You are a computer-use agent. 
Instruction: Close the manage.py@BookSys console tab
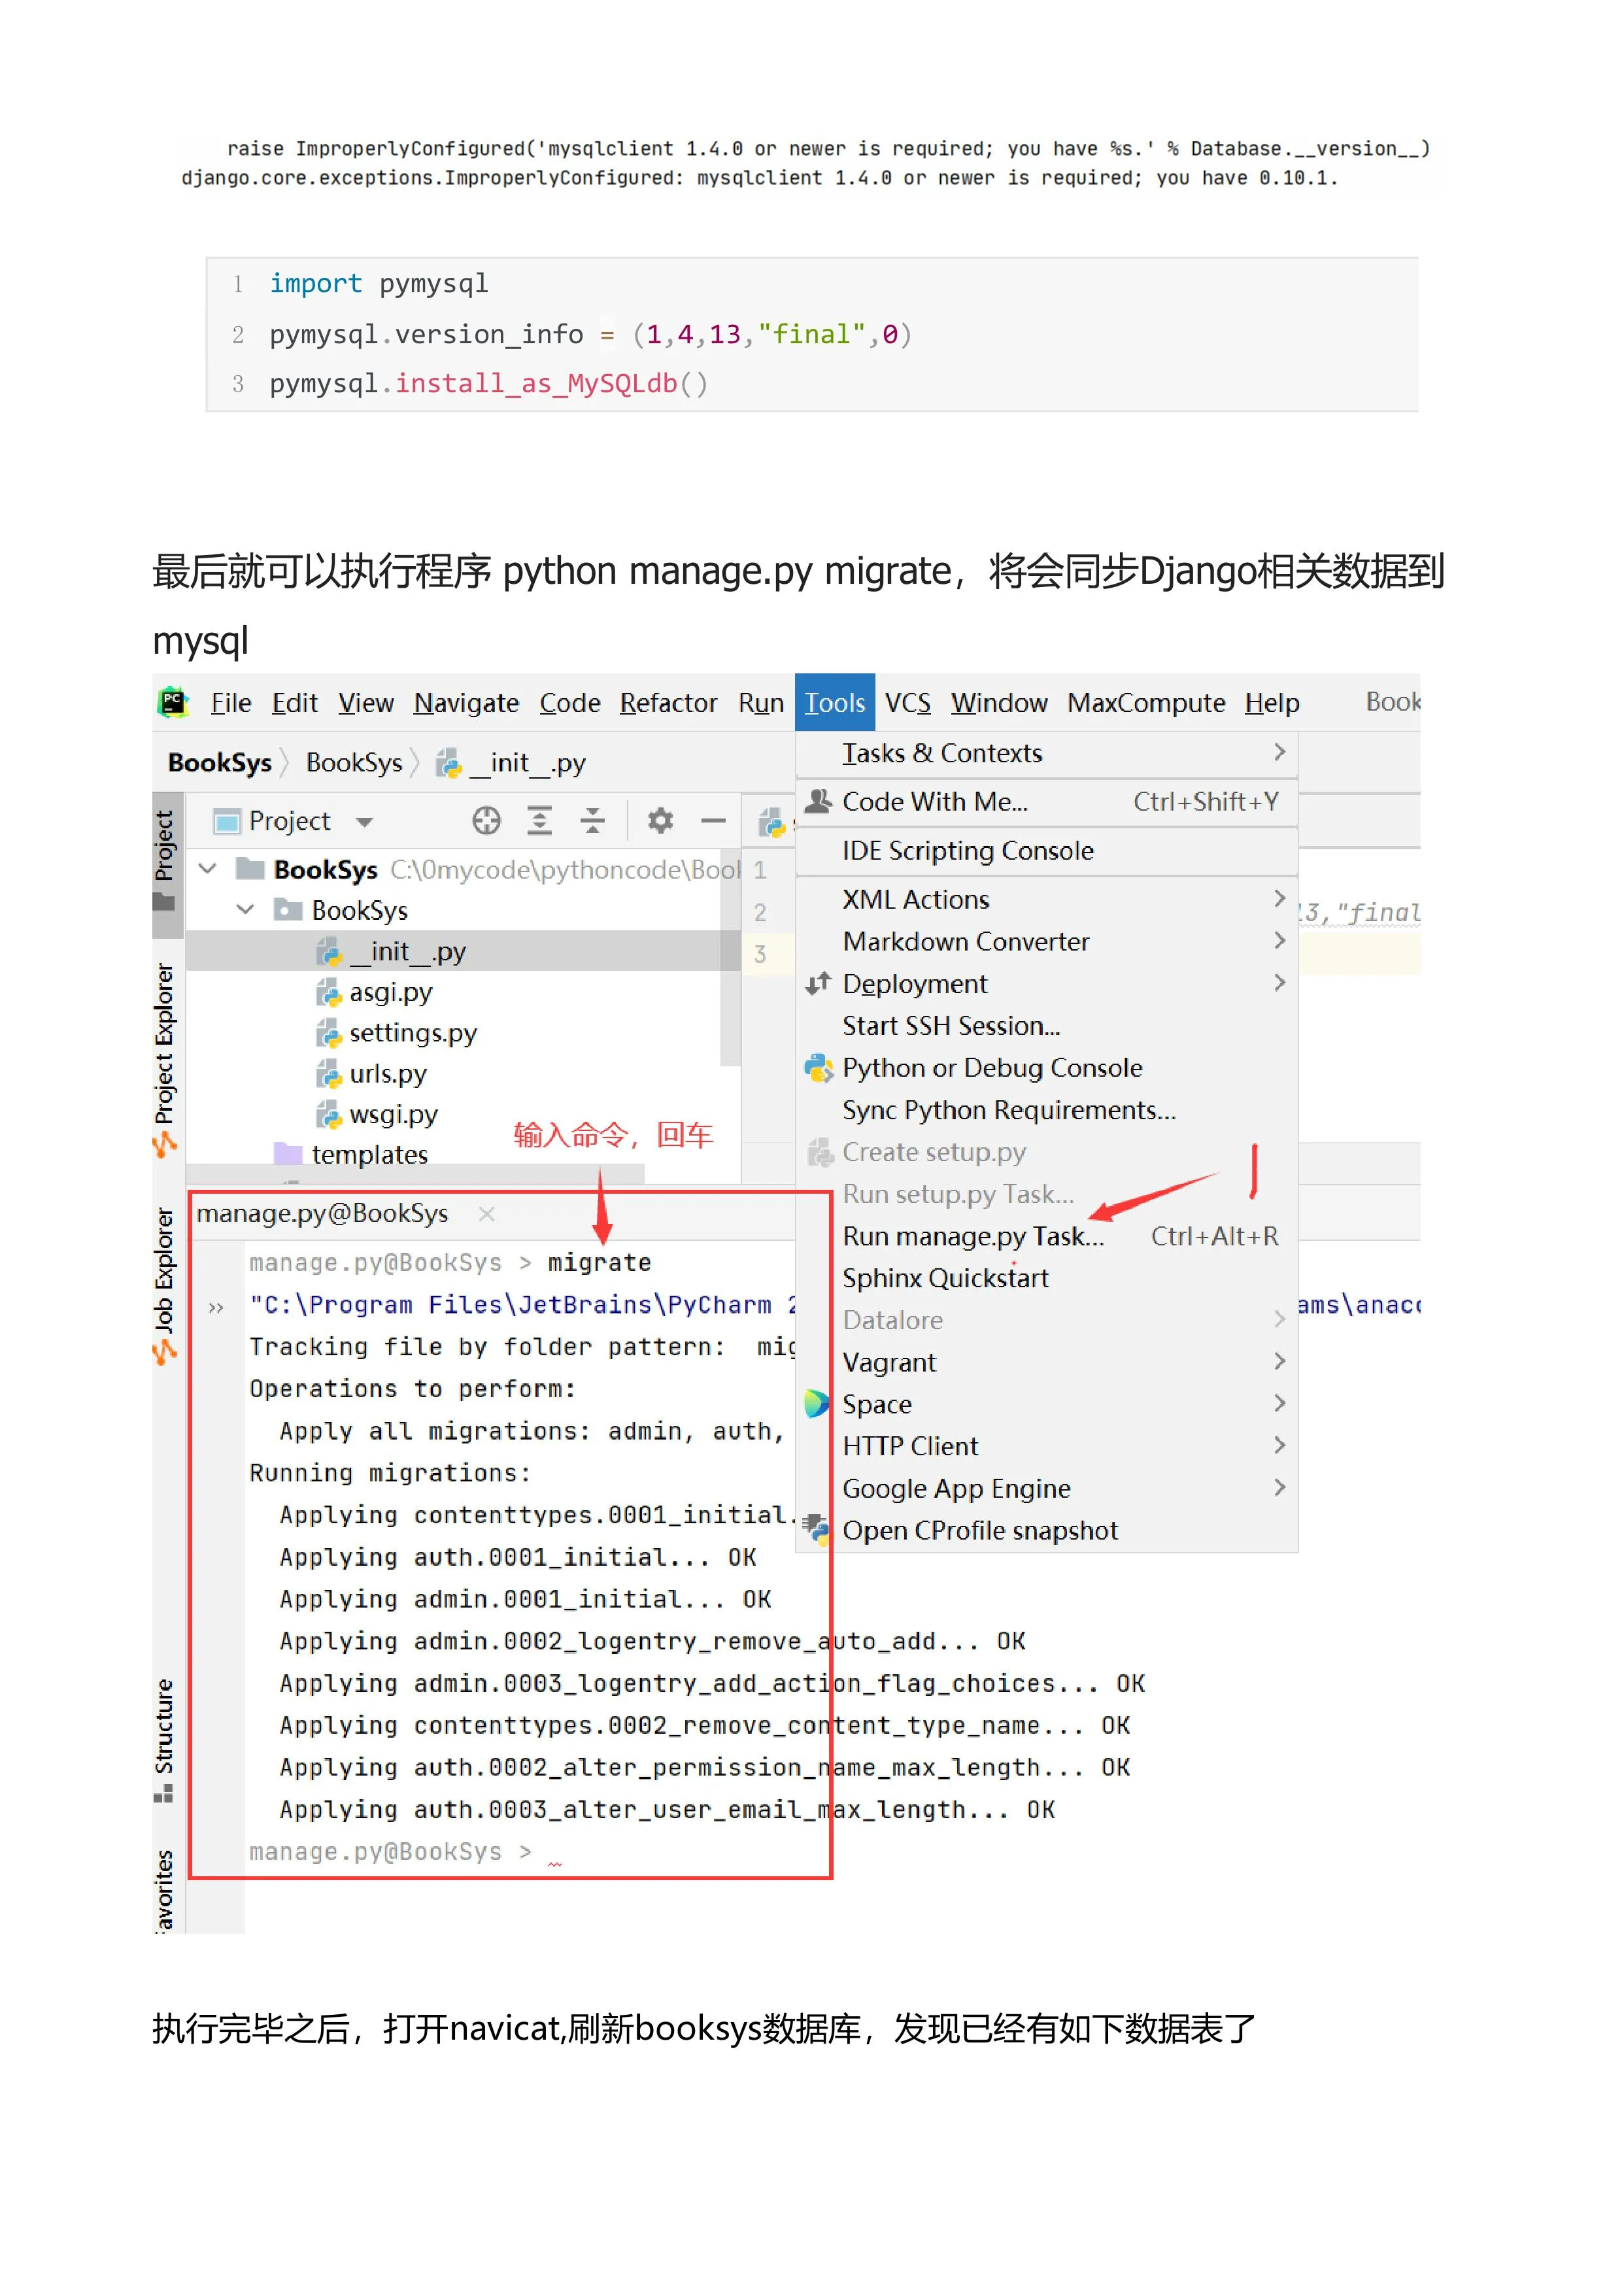pos(487,1214)
